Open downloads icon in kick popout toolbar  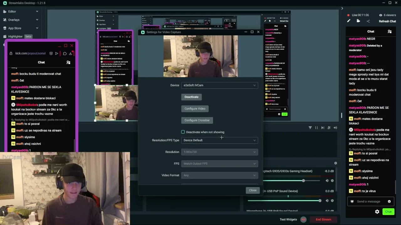(70, 53)
